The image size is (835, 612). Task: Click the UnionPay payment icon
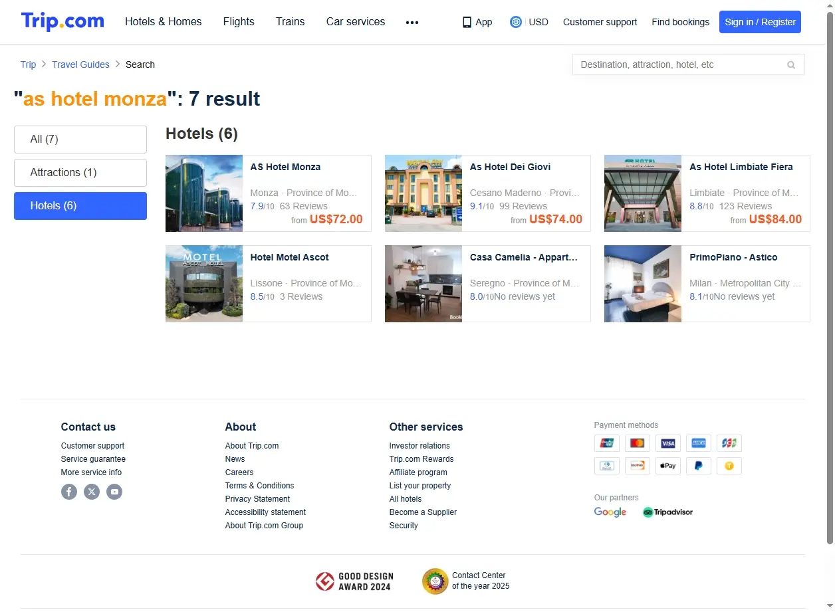point(607,443)
